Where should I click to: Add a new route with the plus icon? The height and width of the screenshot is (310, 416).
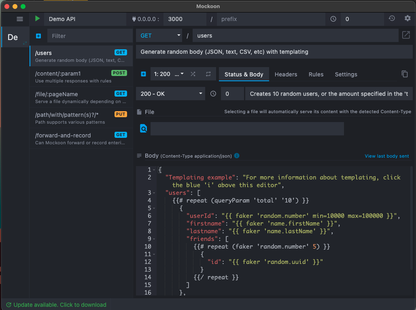pyautogui.click(x=38, y=36)
